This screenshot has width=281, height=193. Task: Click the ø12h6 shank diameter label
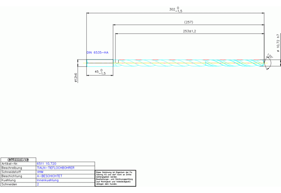coord(75,78)
